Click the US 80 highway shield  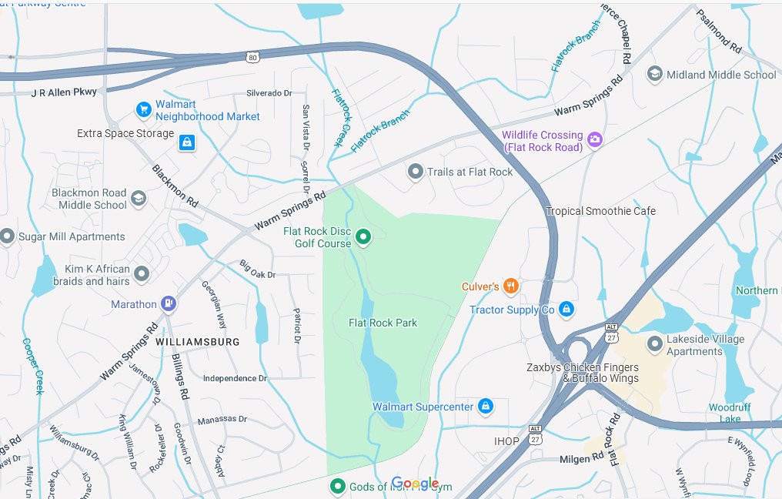[253, 58]
